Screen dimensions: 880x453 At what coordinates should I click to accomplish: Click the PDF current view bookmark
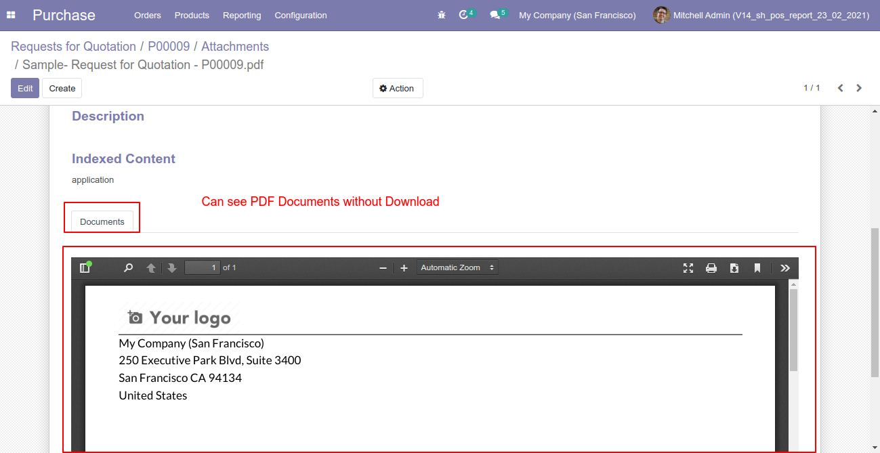pyautogui.click(x=757, y=268)
